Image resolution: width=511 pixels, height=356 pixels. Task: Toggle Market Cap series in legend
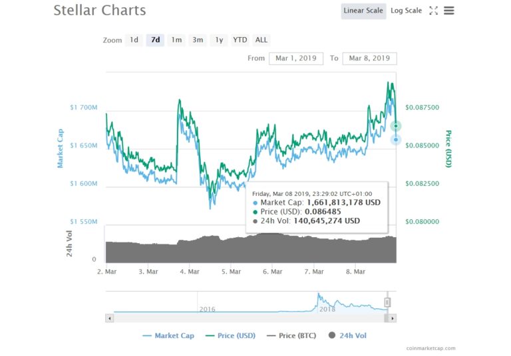[x=168, y=335]
